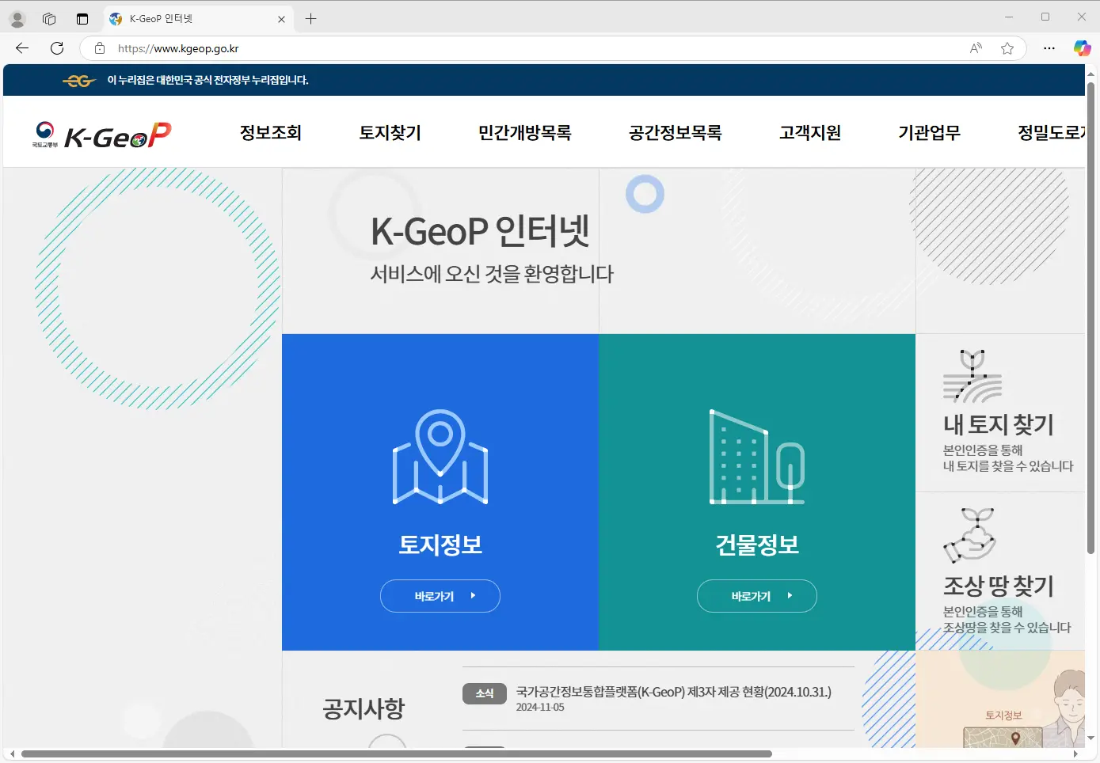Screen dimensions: 1100x763
Task: Click the scroll right arrow
Action: 1075,754
